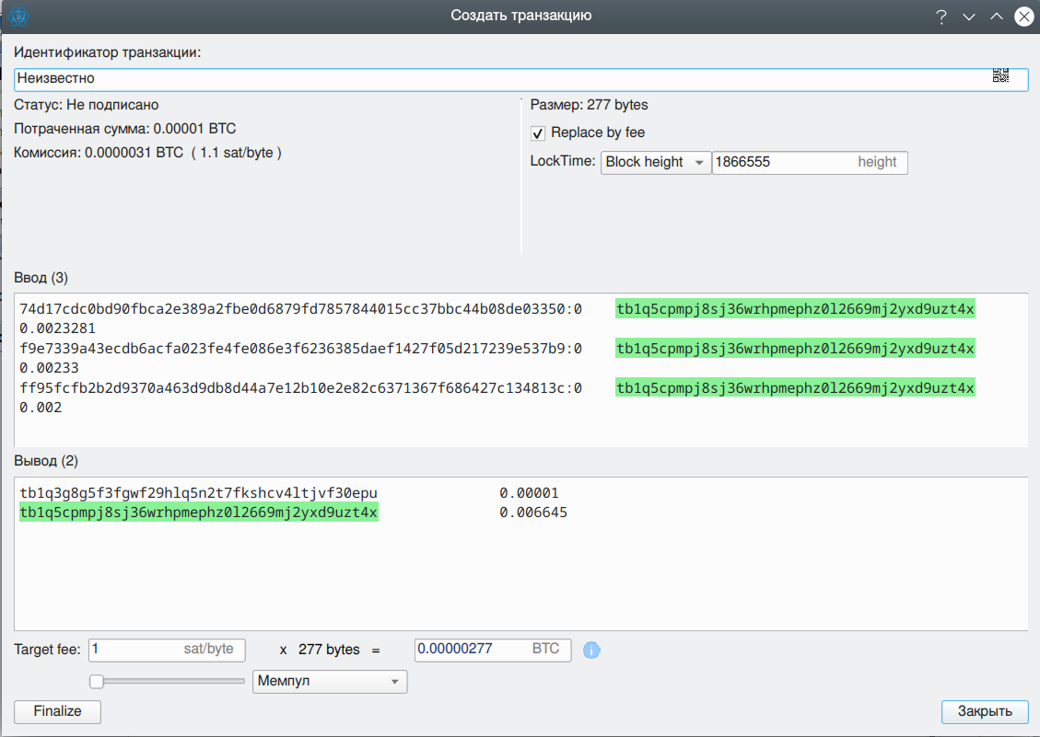1040x737 pixels.
Task: Click the fee amount field 0.00000277 BTC
Action: 493,650
